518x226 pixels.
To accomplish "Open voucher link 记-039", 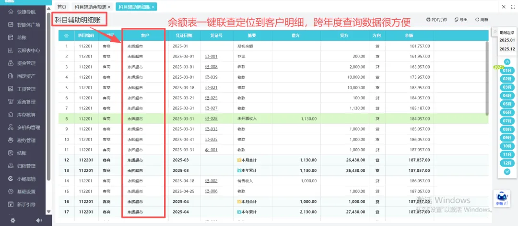I will (x=211, y=77).
